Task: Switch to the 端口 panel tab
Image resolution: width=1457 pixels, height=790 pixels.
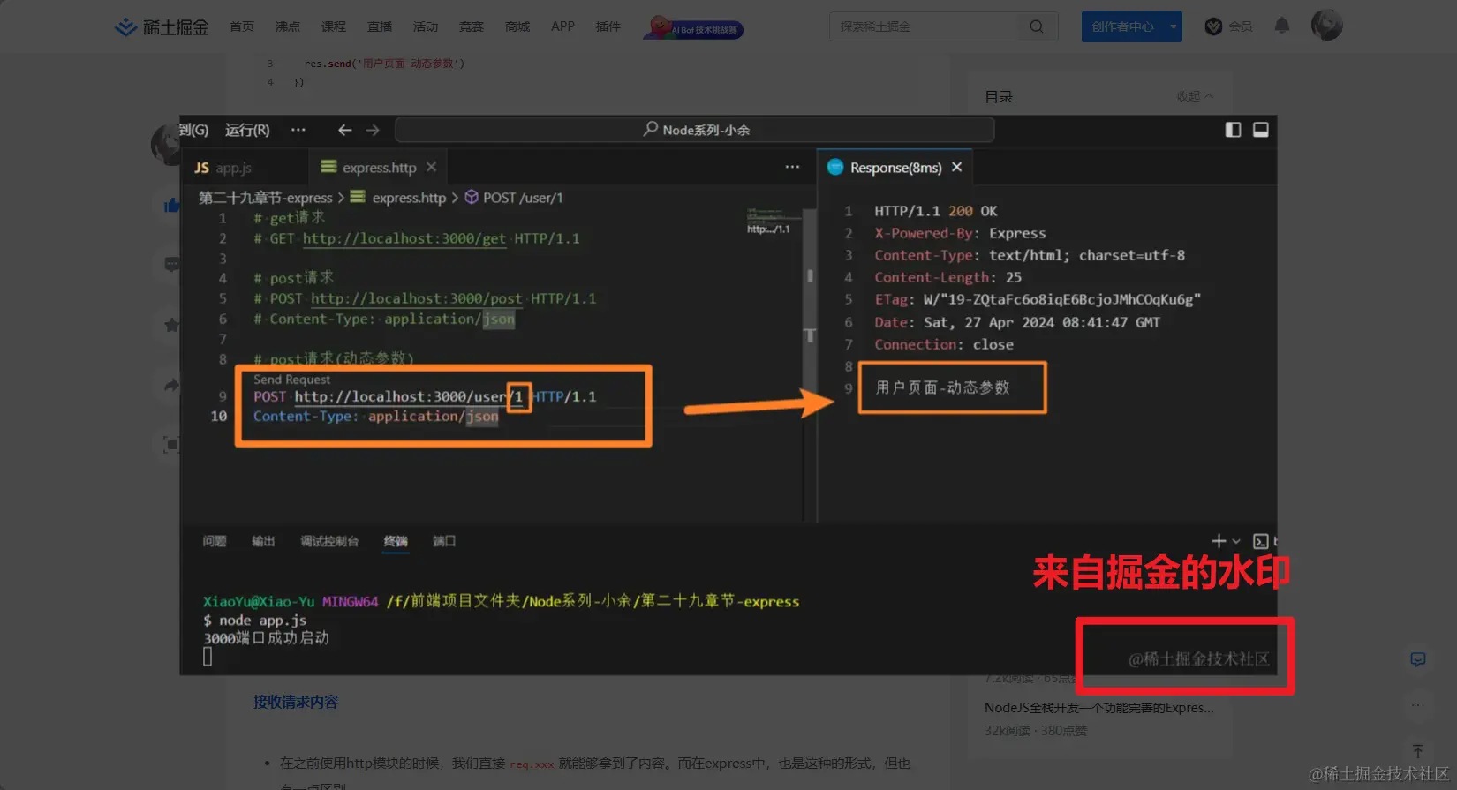Action: pos(444,541)
